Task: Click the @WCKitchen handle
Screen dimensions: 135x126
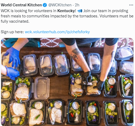Action: (60, 5)
